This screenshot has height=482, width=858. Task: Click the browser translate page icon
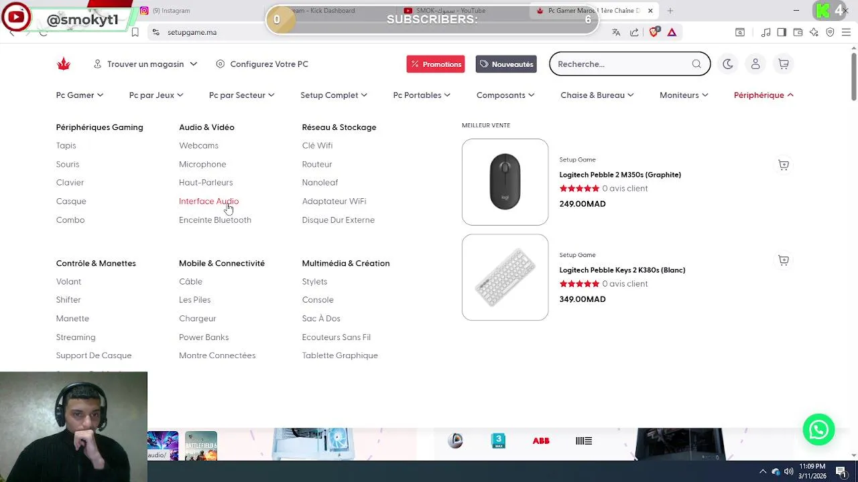click(616, 32)
